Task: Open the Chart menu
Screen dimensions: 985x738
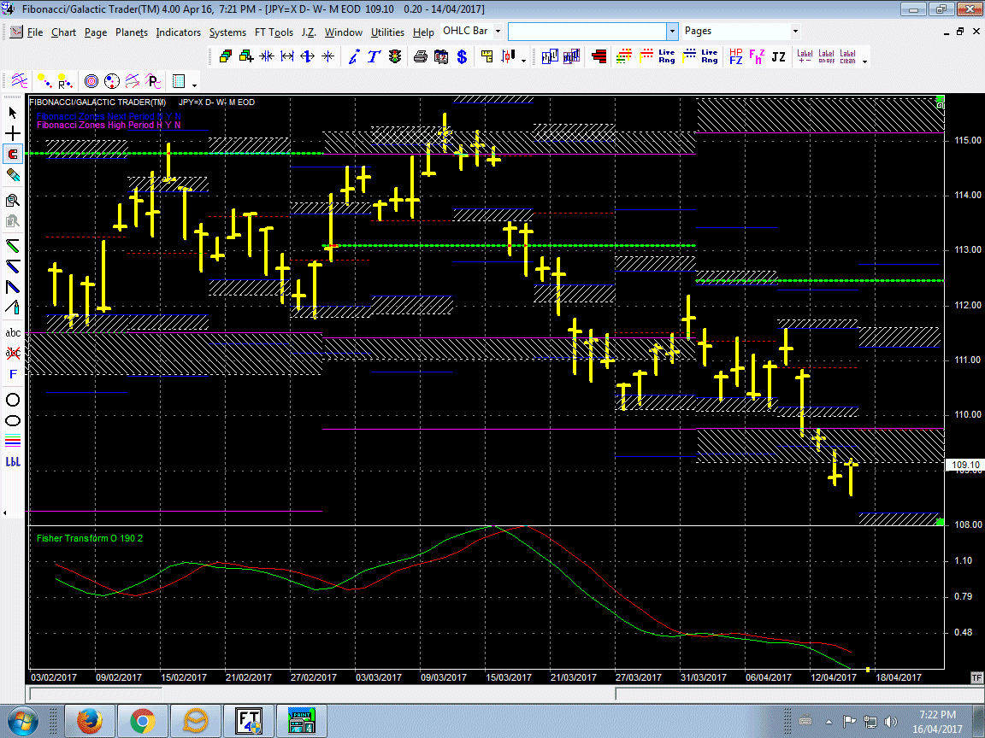Action: coord(63,32)
